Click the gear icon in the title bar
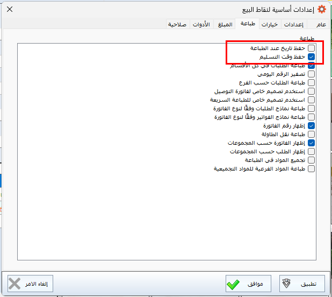Image resolution: width=332 pixels, height=297 pixels. click(x=322, y=9)
